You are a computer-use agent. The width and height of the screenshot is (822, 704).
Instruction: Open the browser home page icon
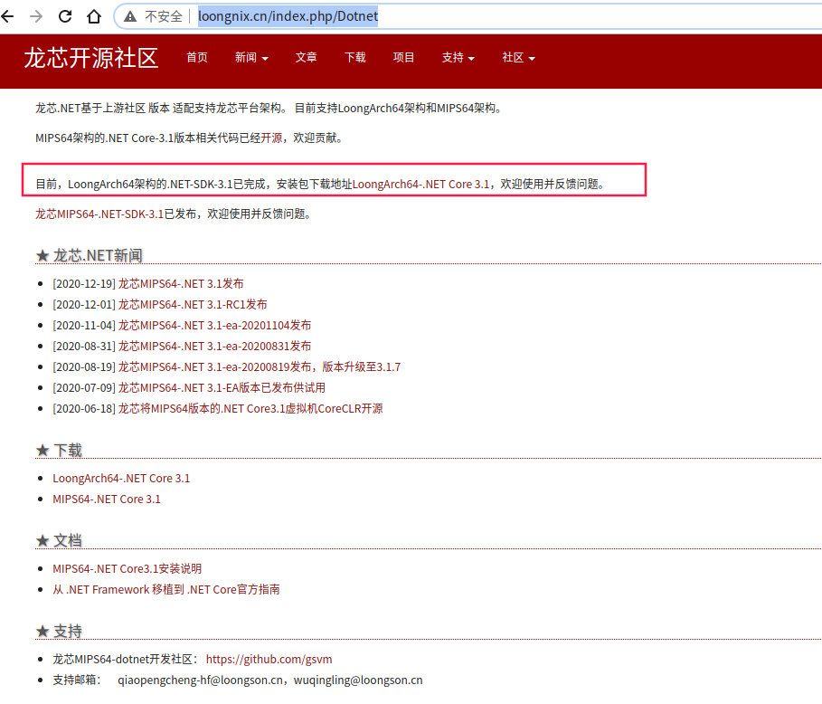[x=94, y=16]
